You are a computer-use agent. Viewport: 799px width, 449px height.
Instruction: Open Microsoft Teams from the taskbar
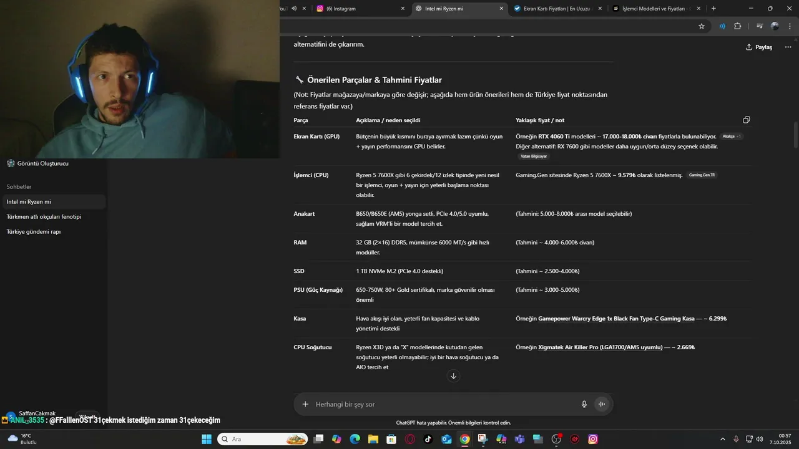tap(520, 439)
